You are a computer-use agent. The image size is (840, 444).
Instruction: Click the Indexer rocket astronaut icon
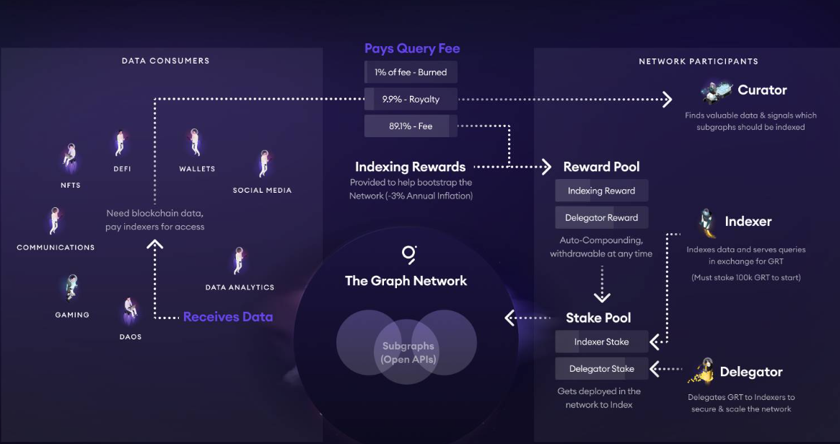click(708, 223)
